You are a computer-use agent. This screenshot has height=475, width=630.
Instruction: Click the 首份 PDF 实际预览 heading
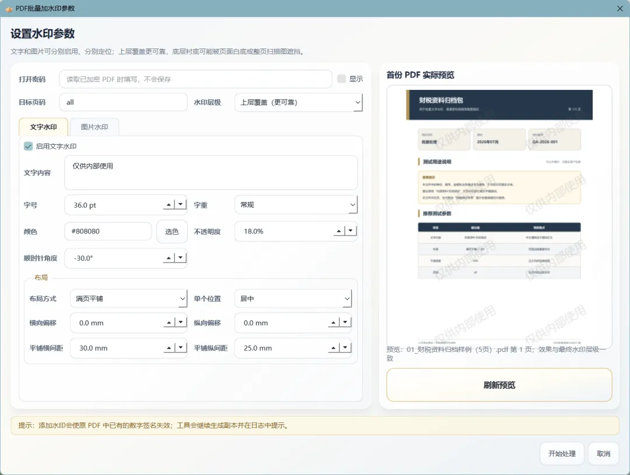420,75
